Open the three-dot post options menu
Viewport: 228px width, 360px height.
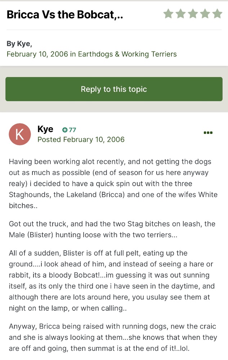point(208,132)
